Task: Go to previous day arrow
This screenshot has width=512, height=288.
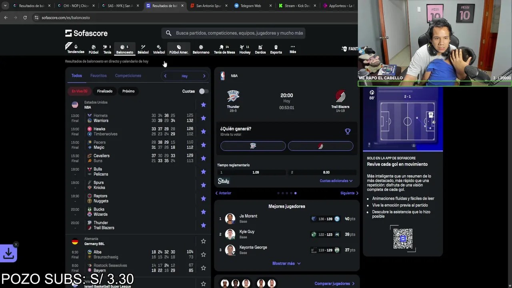Action: tap(165, 76)
